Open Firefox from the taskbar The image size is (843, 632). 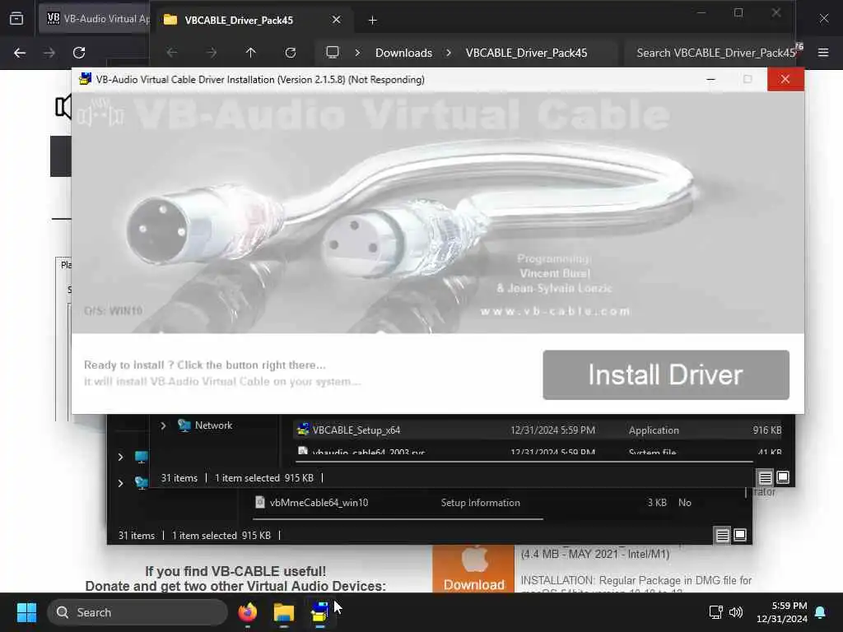click(248, 612)
